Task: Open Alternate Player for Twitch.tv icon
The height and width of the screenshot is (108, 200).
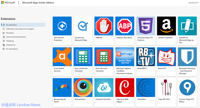Action: click(146, 26)
